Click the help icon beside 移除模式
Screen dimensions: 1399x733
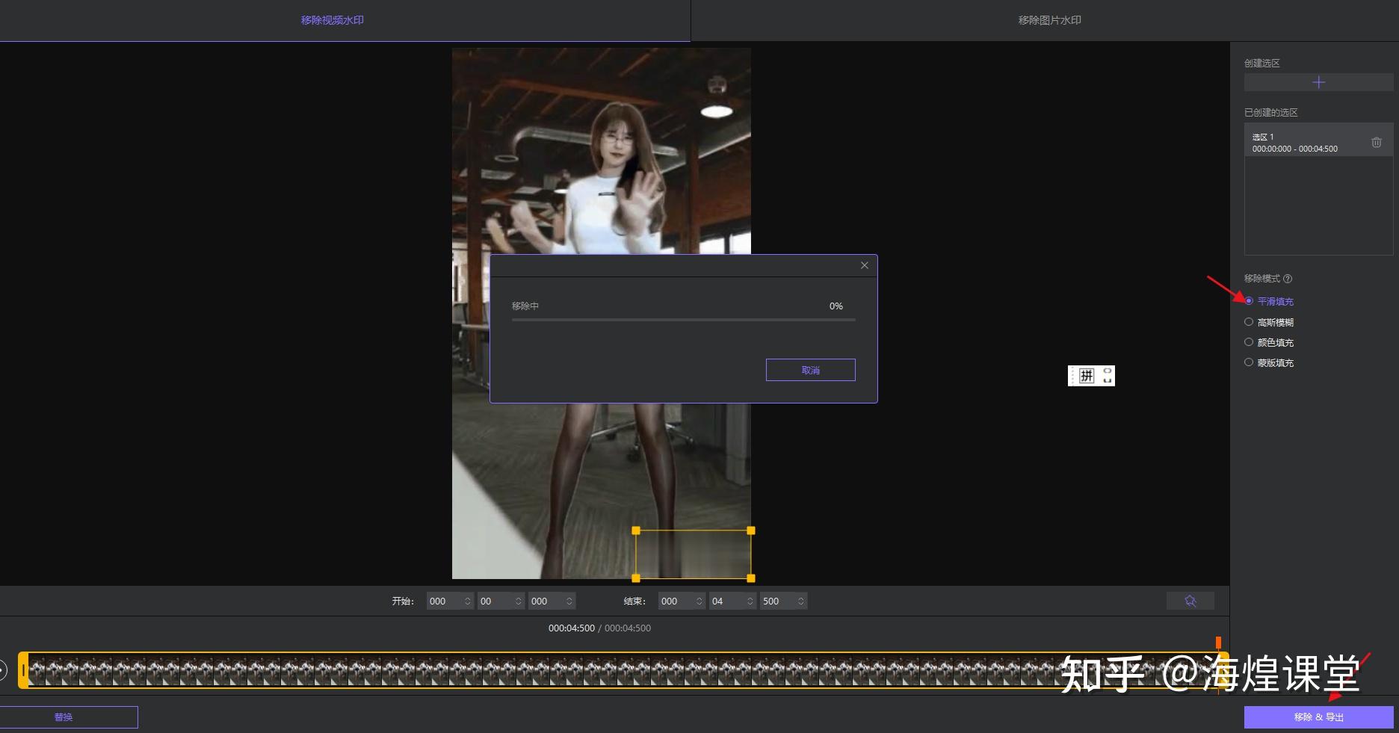[1287, 279]
